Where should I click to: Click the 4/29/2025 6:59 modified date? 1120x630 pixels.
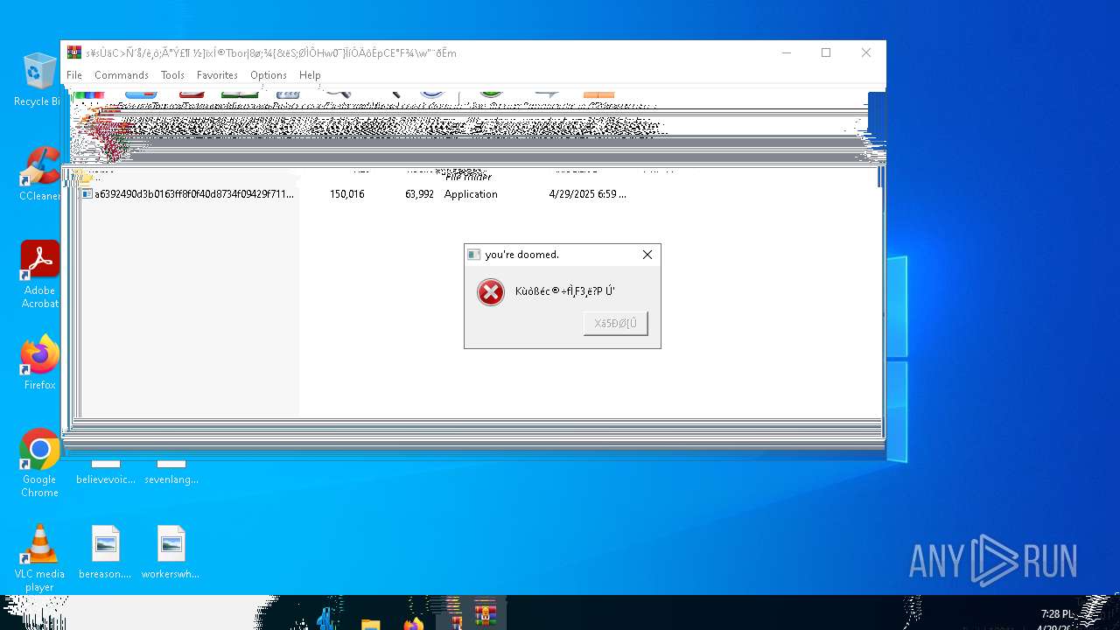pos(587,194)
